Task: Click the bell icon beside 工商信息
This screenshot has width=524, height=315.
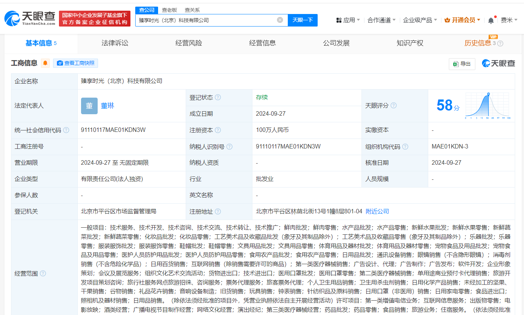Action: pyautogui.click(x=45, y=63)
